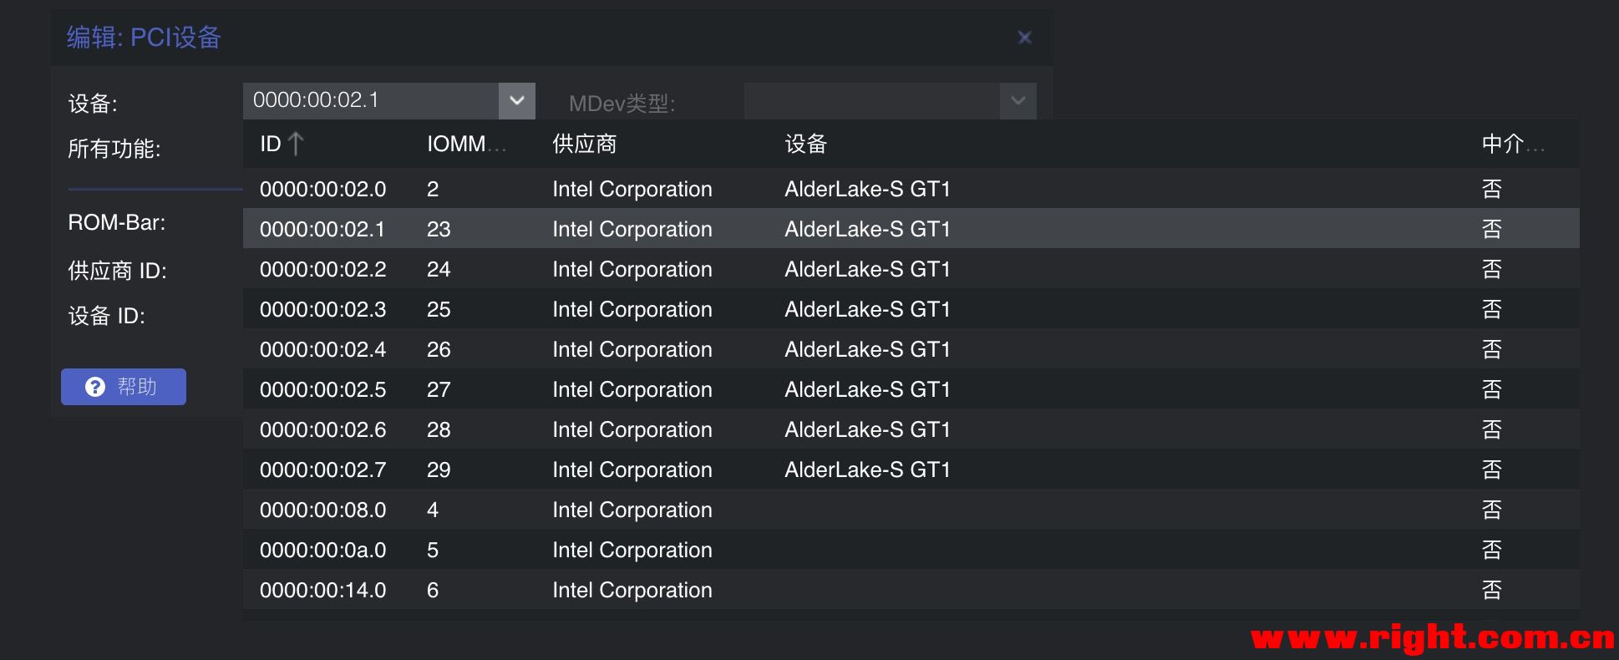Click the ID column sort arrow

tap(295, 144)
